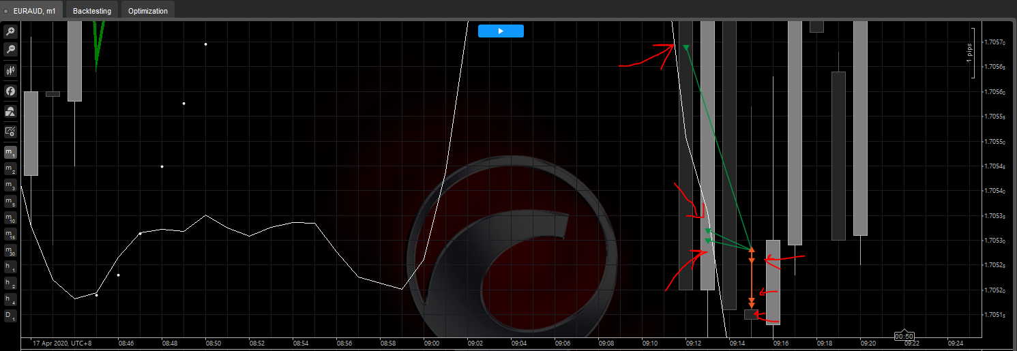
Task: Open chart viewing options settings
Action: pos(10,132)
